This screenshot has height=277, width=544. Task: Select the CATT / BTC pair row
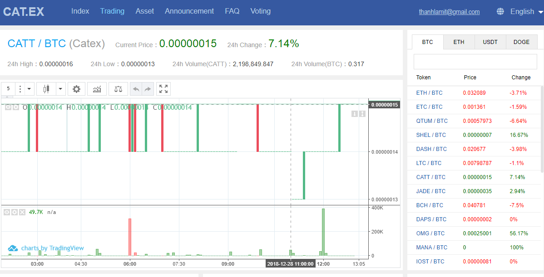coord(474,177)
